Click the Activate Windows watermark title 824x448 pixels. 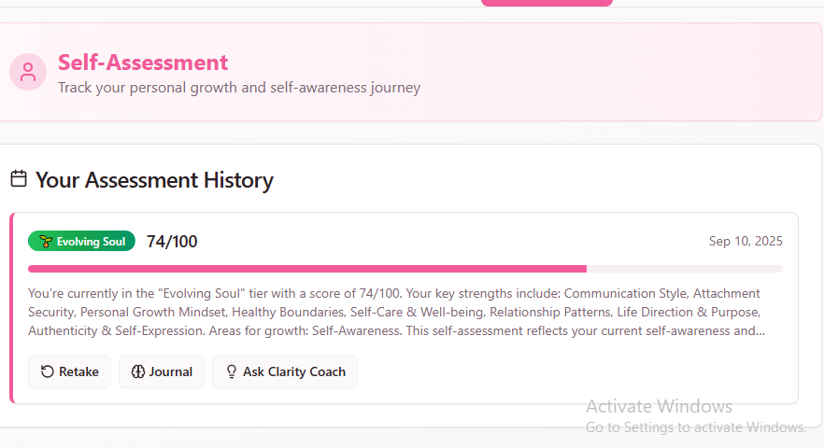(x=659, y=406)
